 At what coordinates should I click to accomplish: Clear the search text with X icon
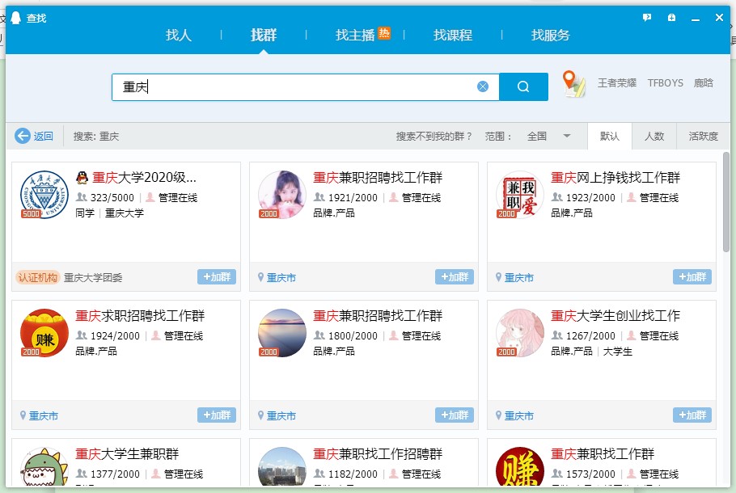click(x=483, y=86)
